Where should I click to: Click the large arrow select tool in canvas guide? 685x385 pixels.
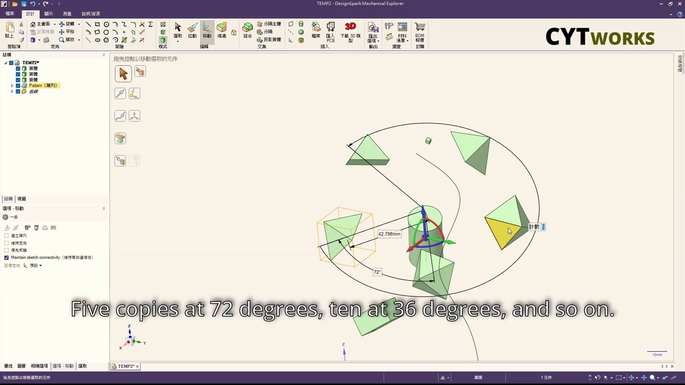pos(123,74)
